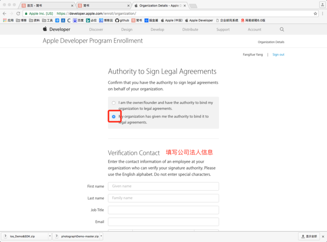This screenshot has width=327, height=242.
Task: Open the 资料 bookmark folder
Action: click(x=34, y=21)
